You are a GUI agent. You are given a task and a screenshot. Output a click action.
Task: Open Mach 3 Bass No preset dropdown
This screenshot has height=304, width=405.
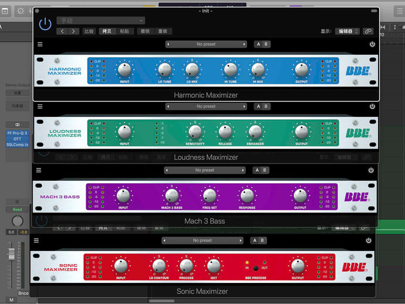[205, 170]
